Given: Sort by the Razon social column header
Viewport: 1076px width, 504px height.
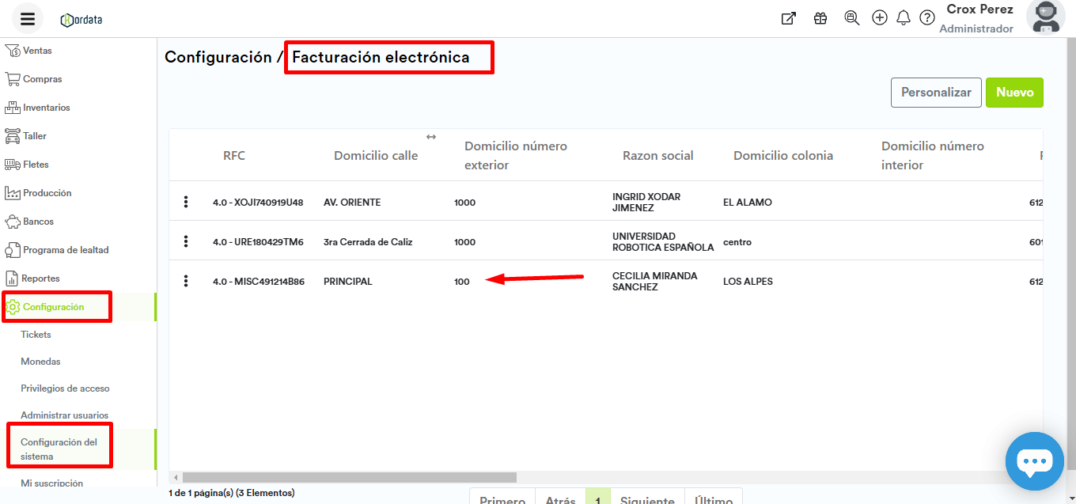Looking at the screenshot, I should (x=657, y=156).
